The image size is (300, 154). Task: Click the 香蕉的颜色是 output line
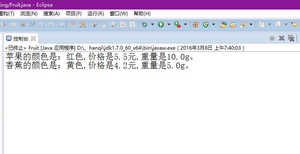click(x=97, y=66)
